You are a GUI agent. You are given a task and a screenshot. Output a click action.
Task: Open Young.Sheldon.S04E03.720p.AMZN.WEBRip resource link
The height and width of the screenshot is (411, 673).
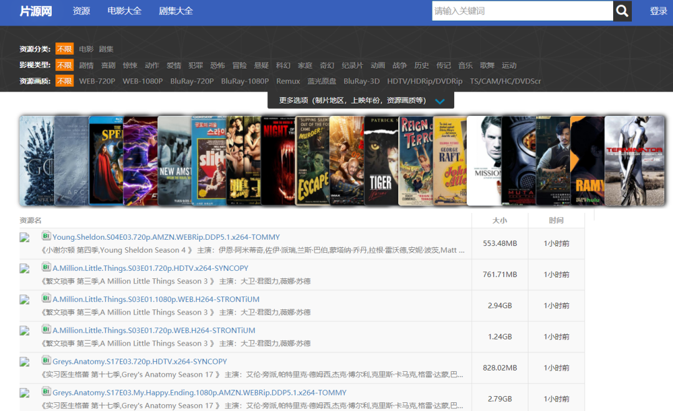tap(166, 237)
